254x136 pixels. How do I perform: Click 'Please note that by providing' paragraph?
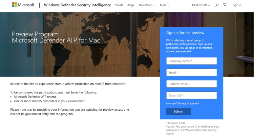(x=70, y=112)
